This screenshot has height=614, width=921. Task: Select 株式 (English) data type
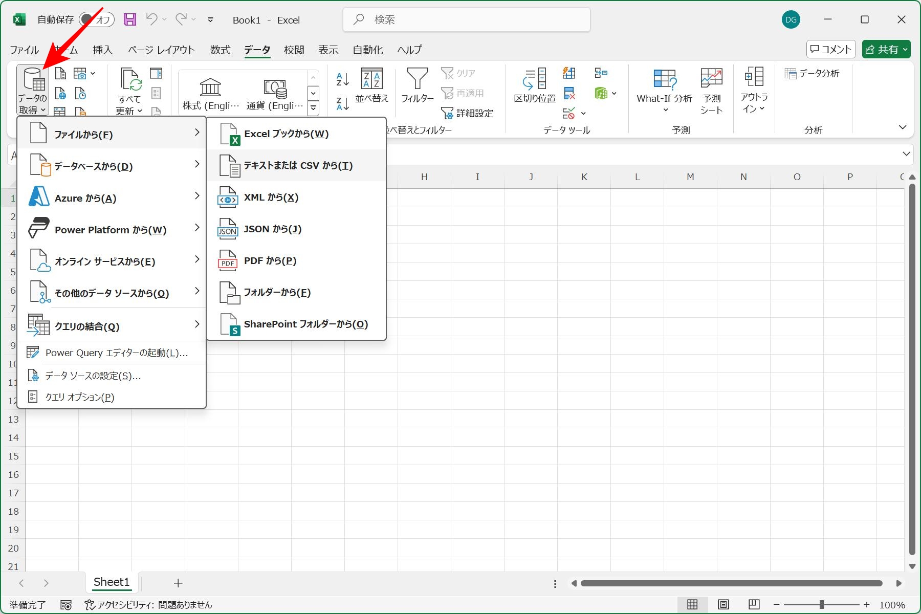pos(211,94)
